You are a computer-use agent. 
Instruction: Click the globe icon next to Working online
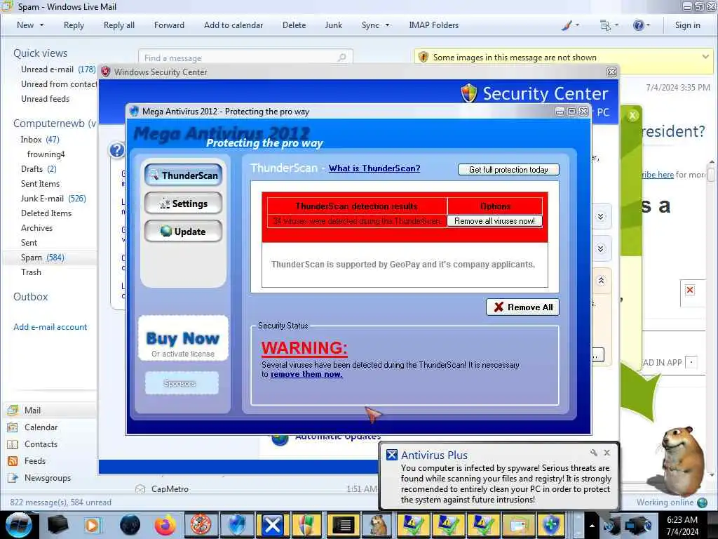(702, 503)
